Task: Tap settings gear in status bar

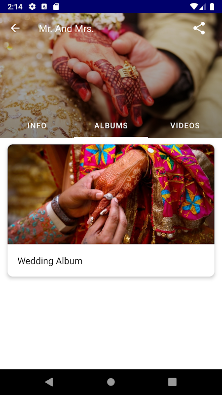Action: 32,6
